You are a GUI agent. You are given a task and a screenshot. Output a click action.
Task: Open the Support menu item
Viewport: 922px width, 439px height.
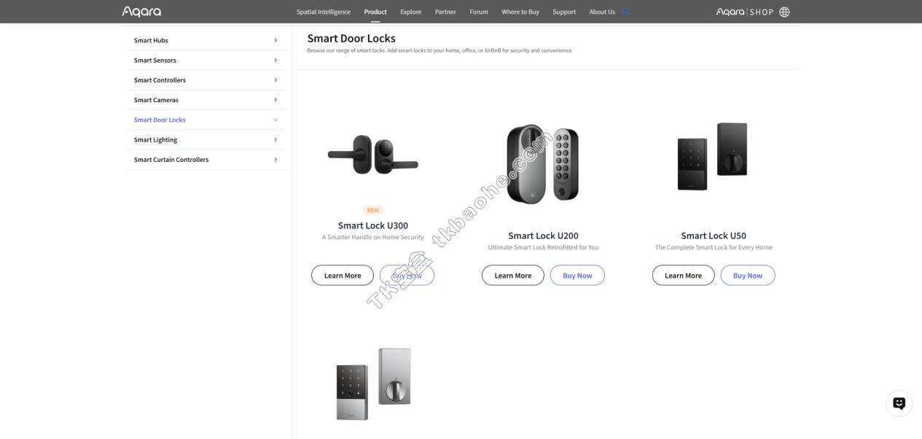[x=564, y=12]
